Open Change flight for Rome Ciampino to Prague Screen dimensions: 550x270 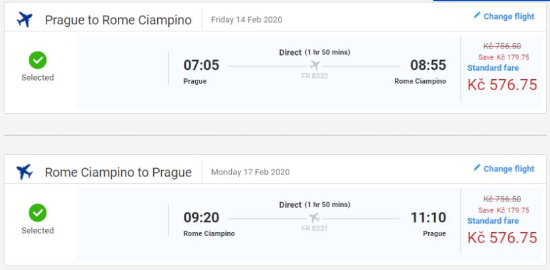pyautogui.click(x=509, y=169)
